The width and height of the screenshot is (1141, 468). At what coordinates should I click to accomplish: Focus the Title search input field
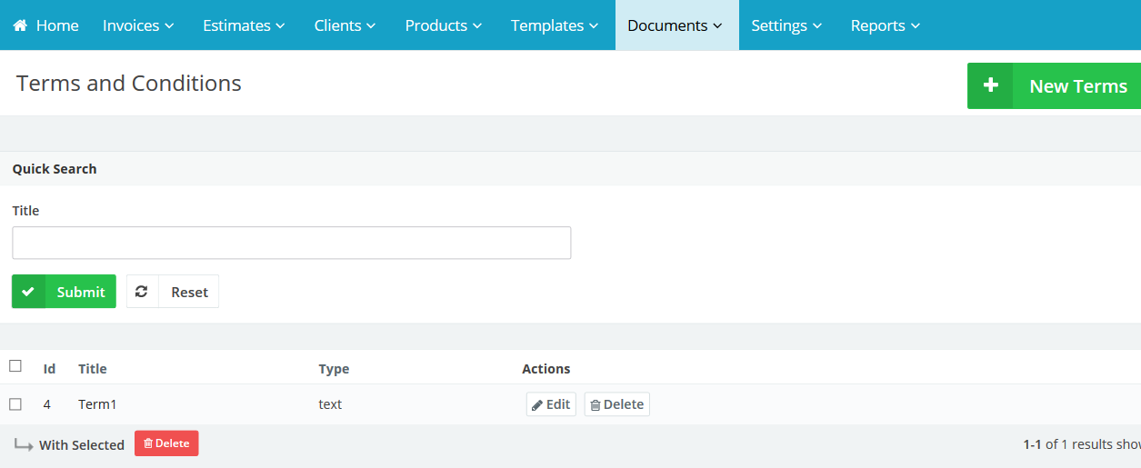tap(291, 243)
